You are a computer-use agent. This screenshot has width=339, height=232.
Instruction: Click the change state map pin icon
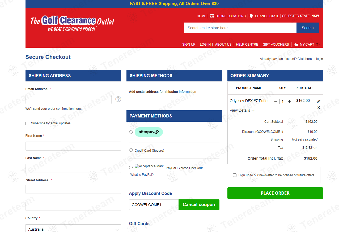tap(251, 16)
